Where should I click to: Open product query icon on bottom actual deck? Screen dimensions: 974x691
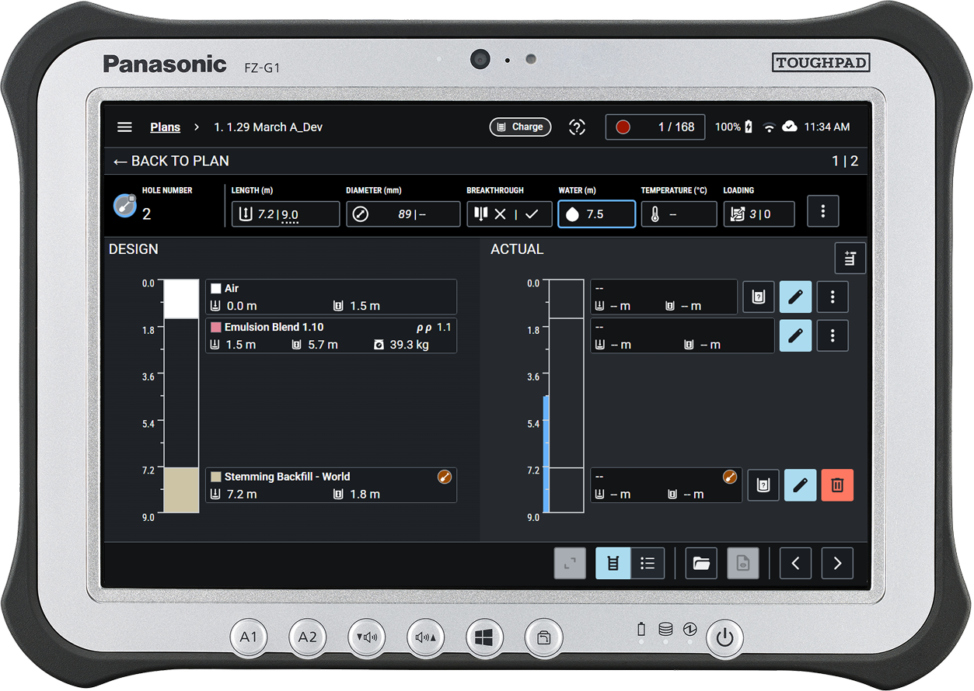763,485
